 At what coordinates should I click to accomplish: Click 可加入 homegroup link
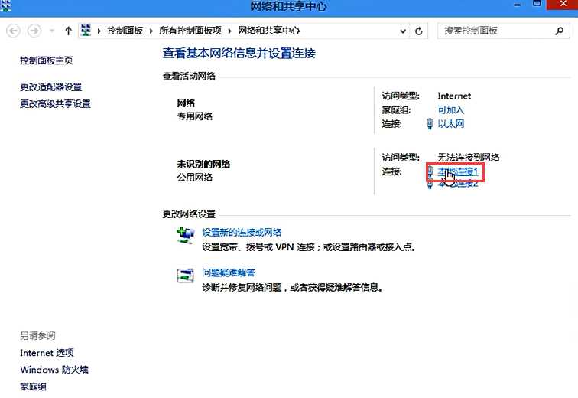point(451,110)
